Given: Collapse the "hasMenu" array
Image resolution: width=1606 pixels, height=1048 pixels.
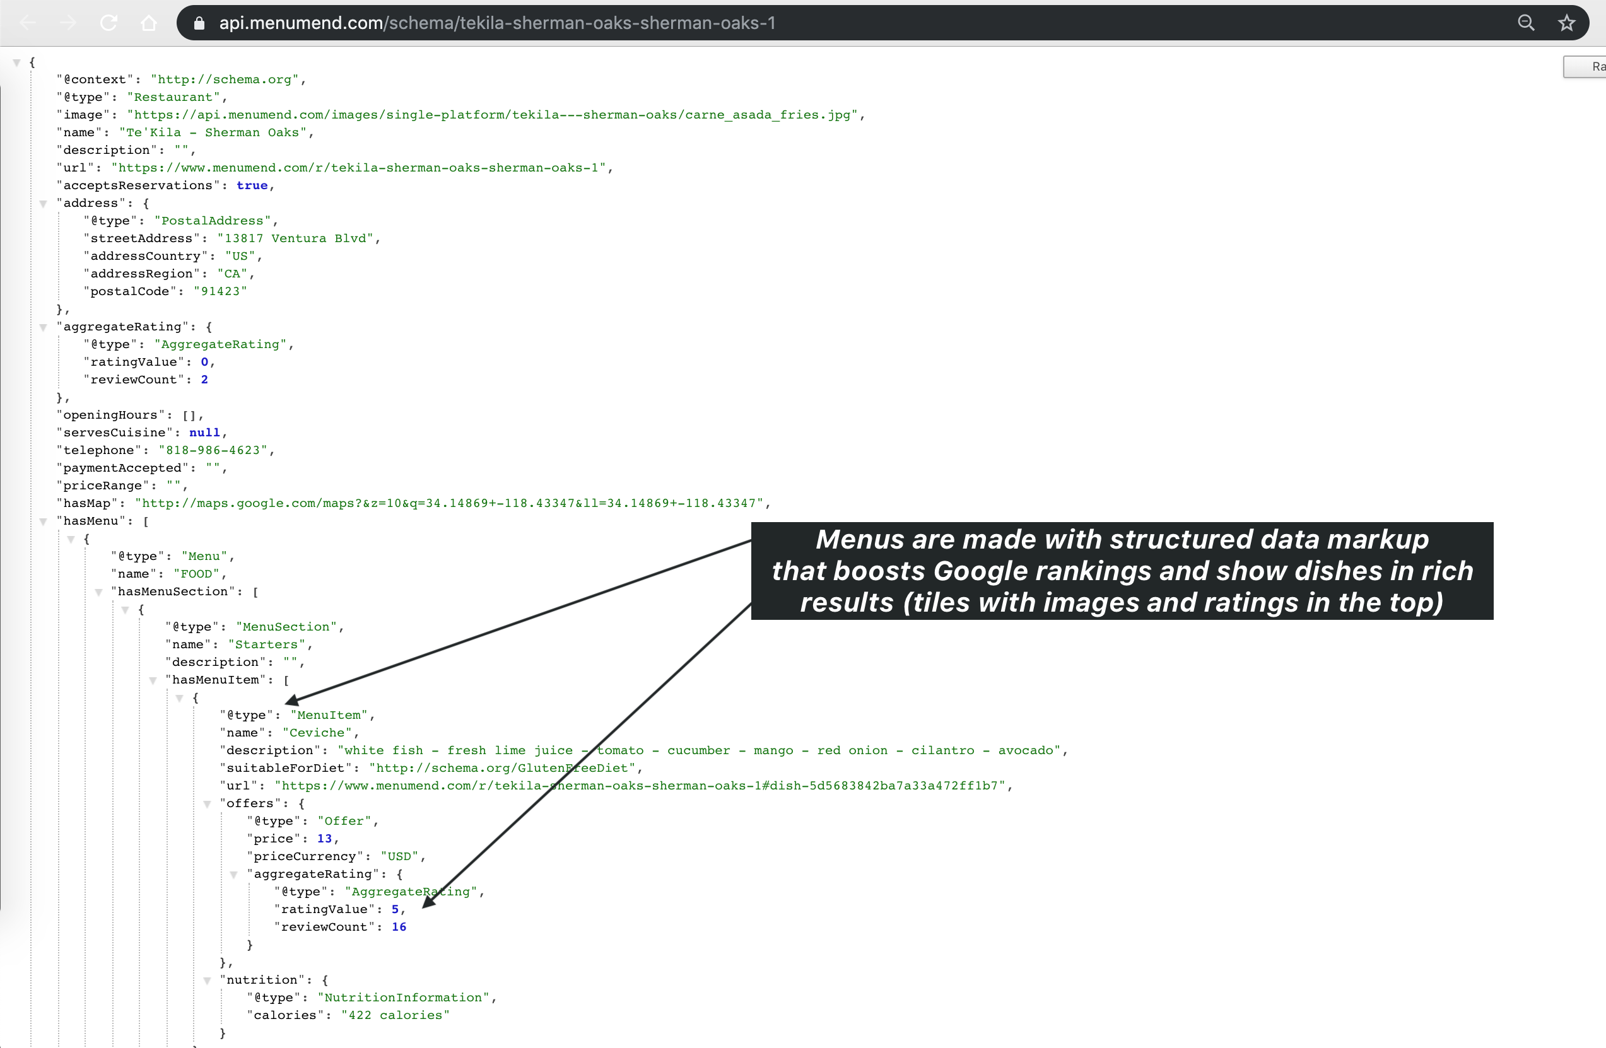Looking at the screenshot, I should point(43,521).
